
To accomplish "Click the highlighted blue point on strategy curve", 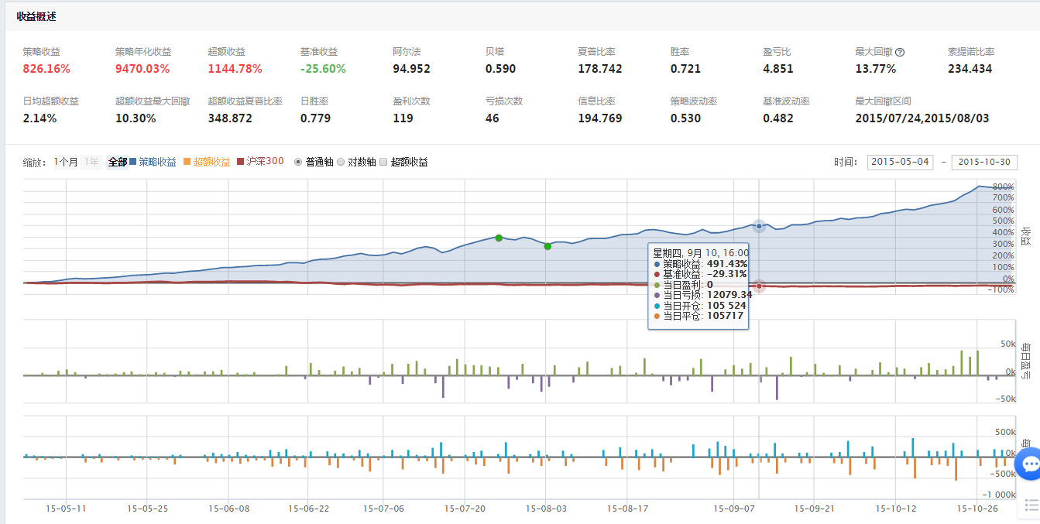I will pyautogui.click(x=759, y=225).
